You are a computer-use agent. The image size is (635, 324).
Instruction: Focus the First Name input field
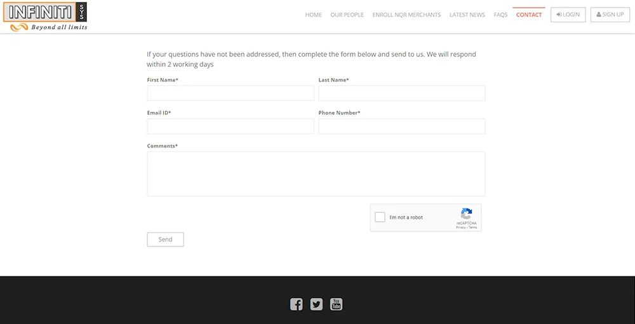pyautogui.click(x=231, y=93)
